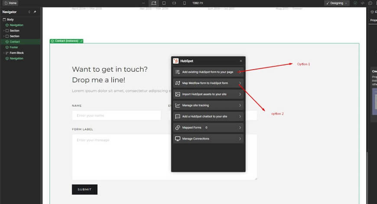Image resolution: width=377 pixels, height=204 pixels.
Task: Click the NAME field label
Action: [x=77, y=105]
